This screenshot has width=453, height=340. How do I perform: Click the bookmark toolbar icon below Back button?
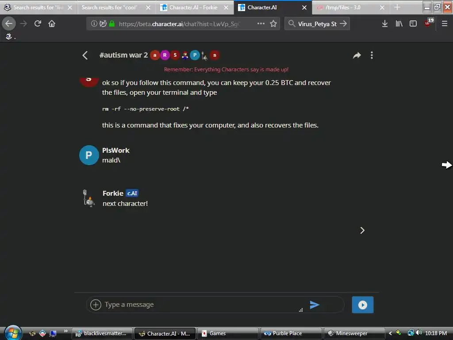tap(9, 36)
